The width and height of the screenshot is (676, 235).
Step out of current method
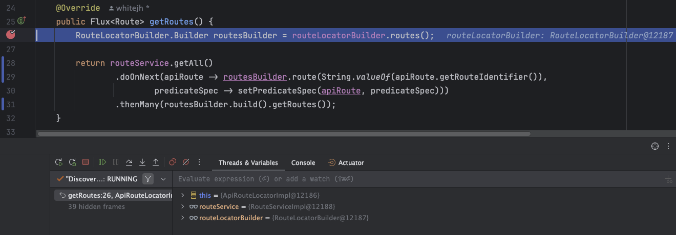(x=156, y=162)
